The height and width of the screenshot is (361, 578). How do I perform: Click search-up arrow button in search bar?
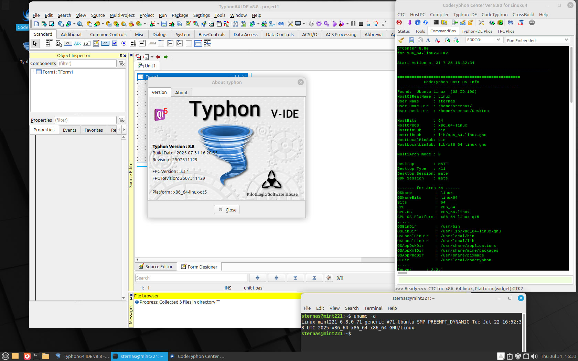276,278
